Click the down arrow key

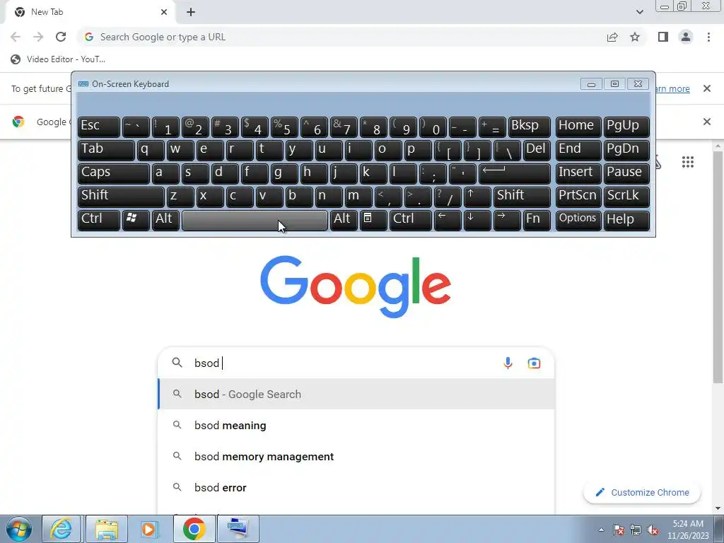477,220
